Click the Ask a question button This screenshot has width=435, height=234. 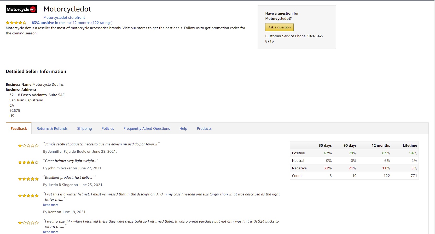(x=279, y=27)
